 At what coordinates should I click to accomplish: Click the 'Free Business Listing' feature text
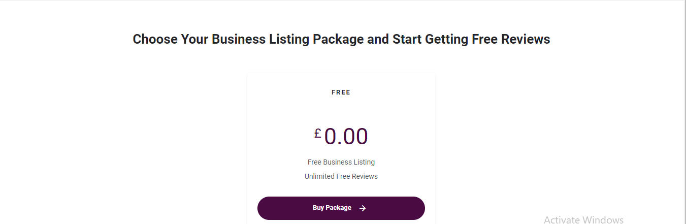click(341, 162)
